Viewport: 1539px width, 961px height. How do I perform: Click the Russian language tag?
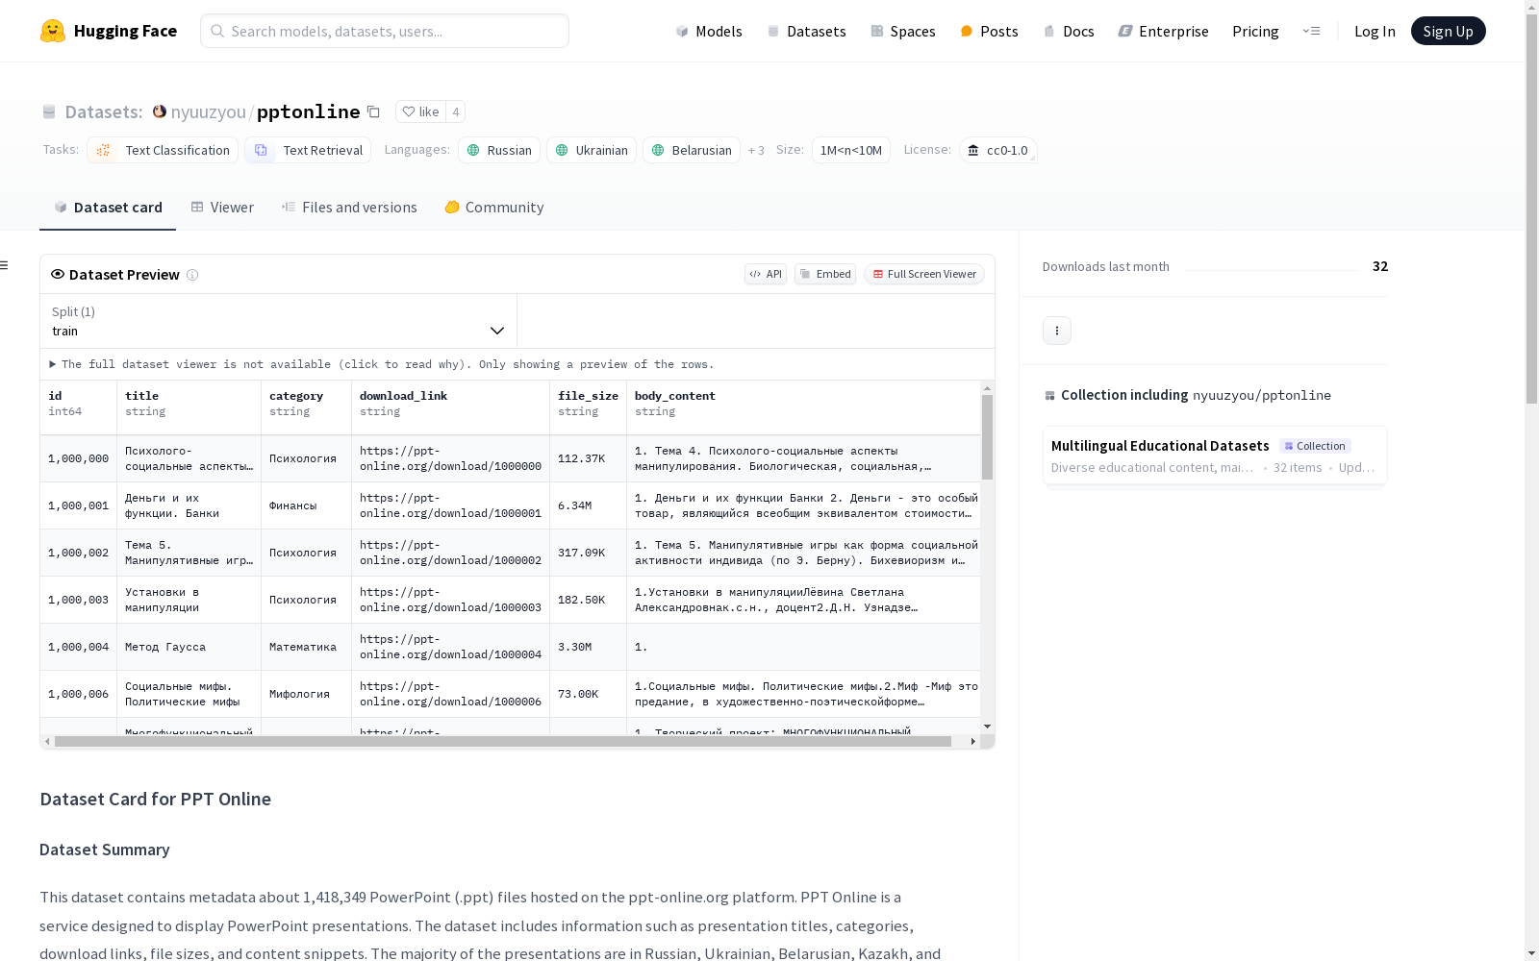499,150
